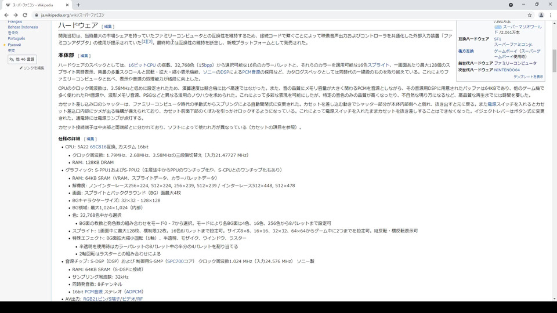Open スーパーファミコンJr. link in infobox
The width and height of the screenshot is (557, 313).
click(x=513, y=45)
